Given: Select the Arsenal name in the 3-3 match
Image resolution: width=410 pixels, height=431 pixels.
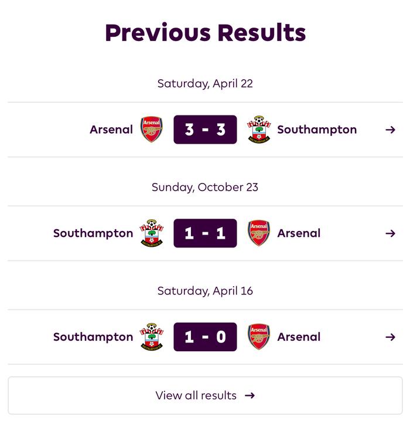Looking at the screenshot, I should 111,130.
